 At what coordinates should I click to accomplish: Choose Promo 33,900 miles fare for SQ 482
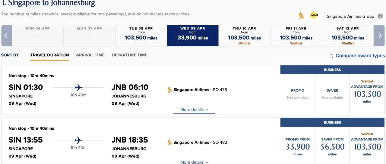click(298, 147)
